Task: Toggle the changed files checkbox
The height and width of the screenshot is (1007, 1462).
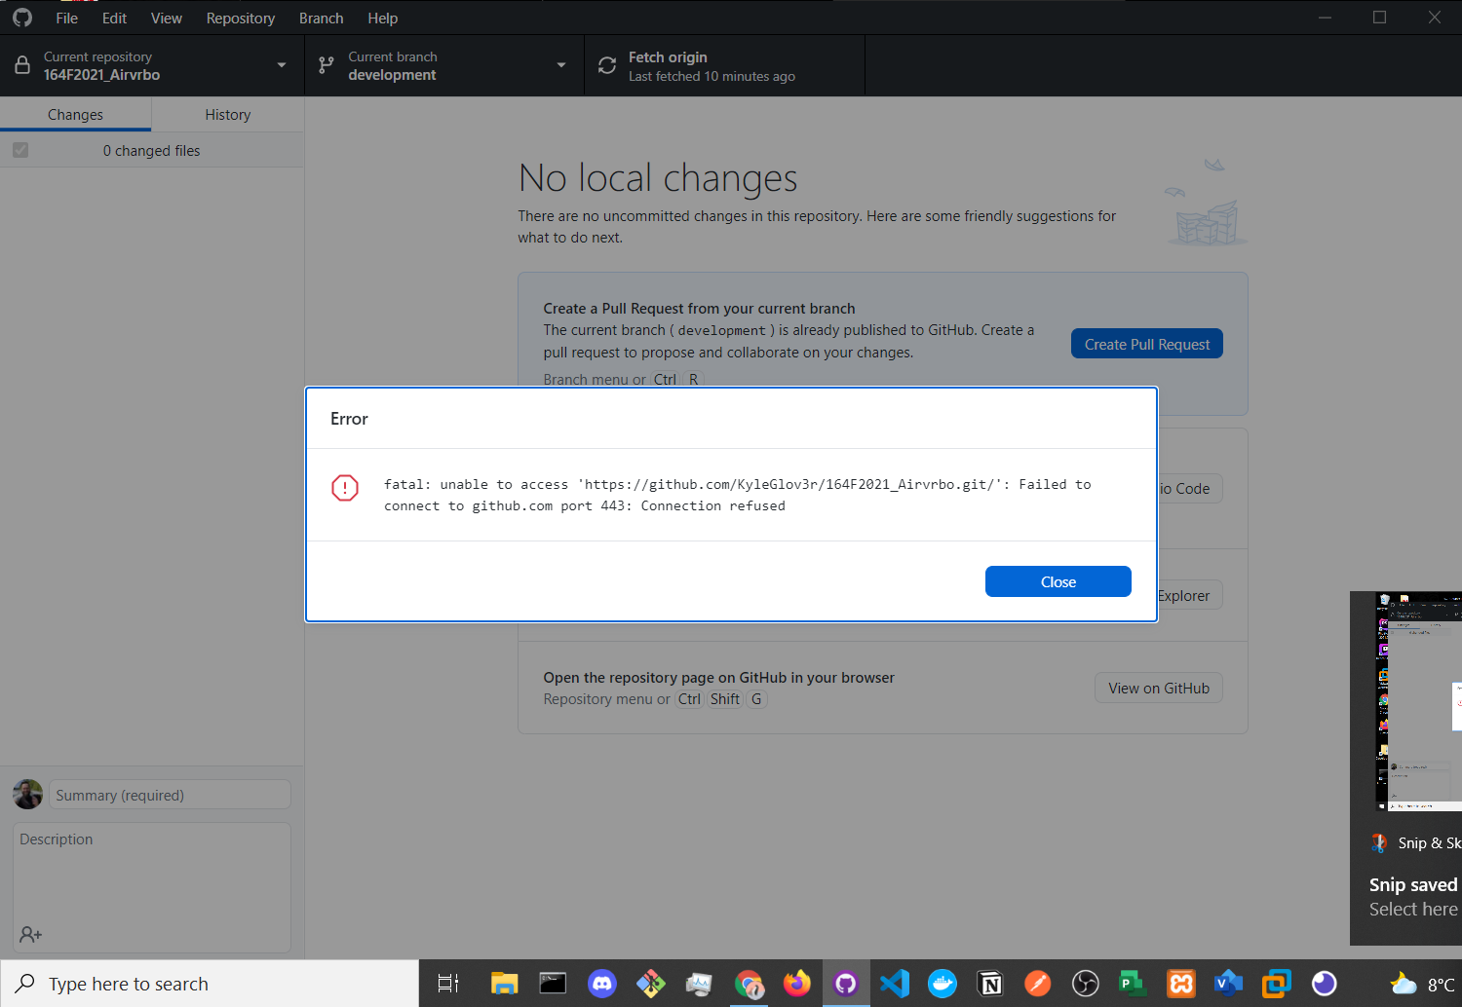Action: (20, 149)
